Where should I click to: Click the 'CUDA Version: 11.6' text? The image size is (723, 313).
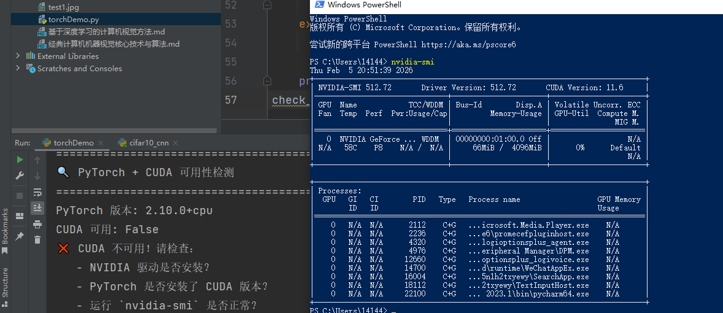point(584,88)
